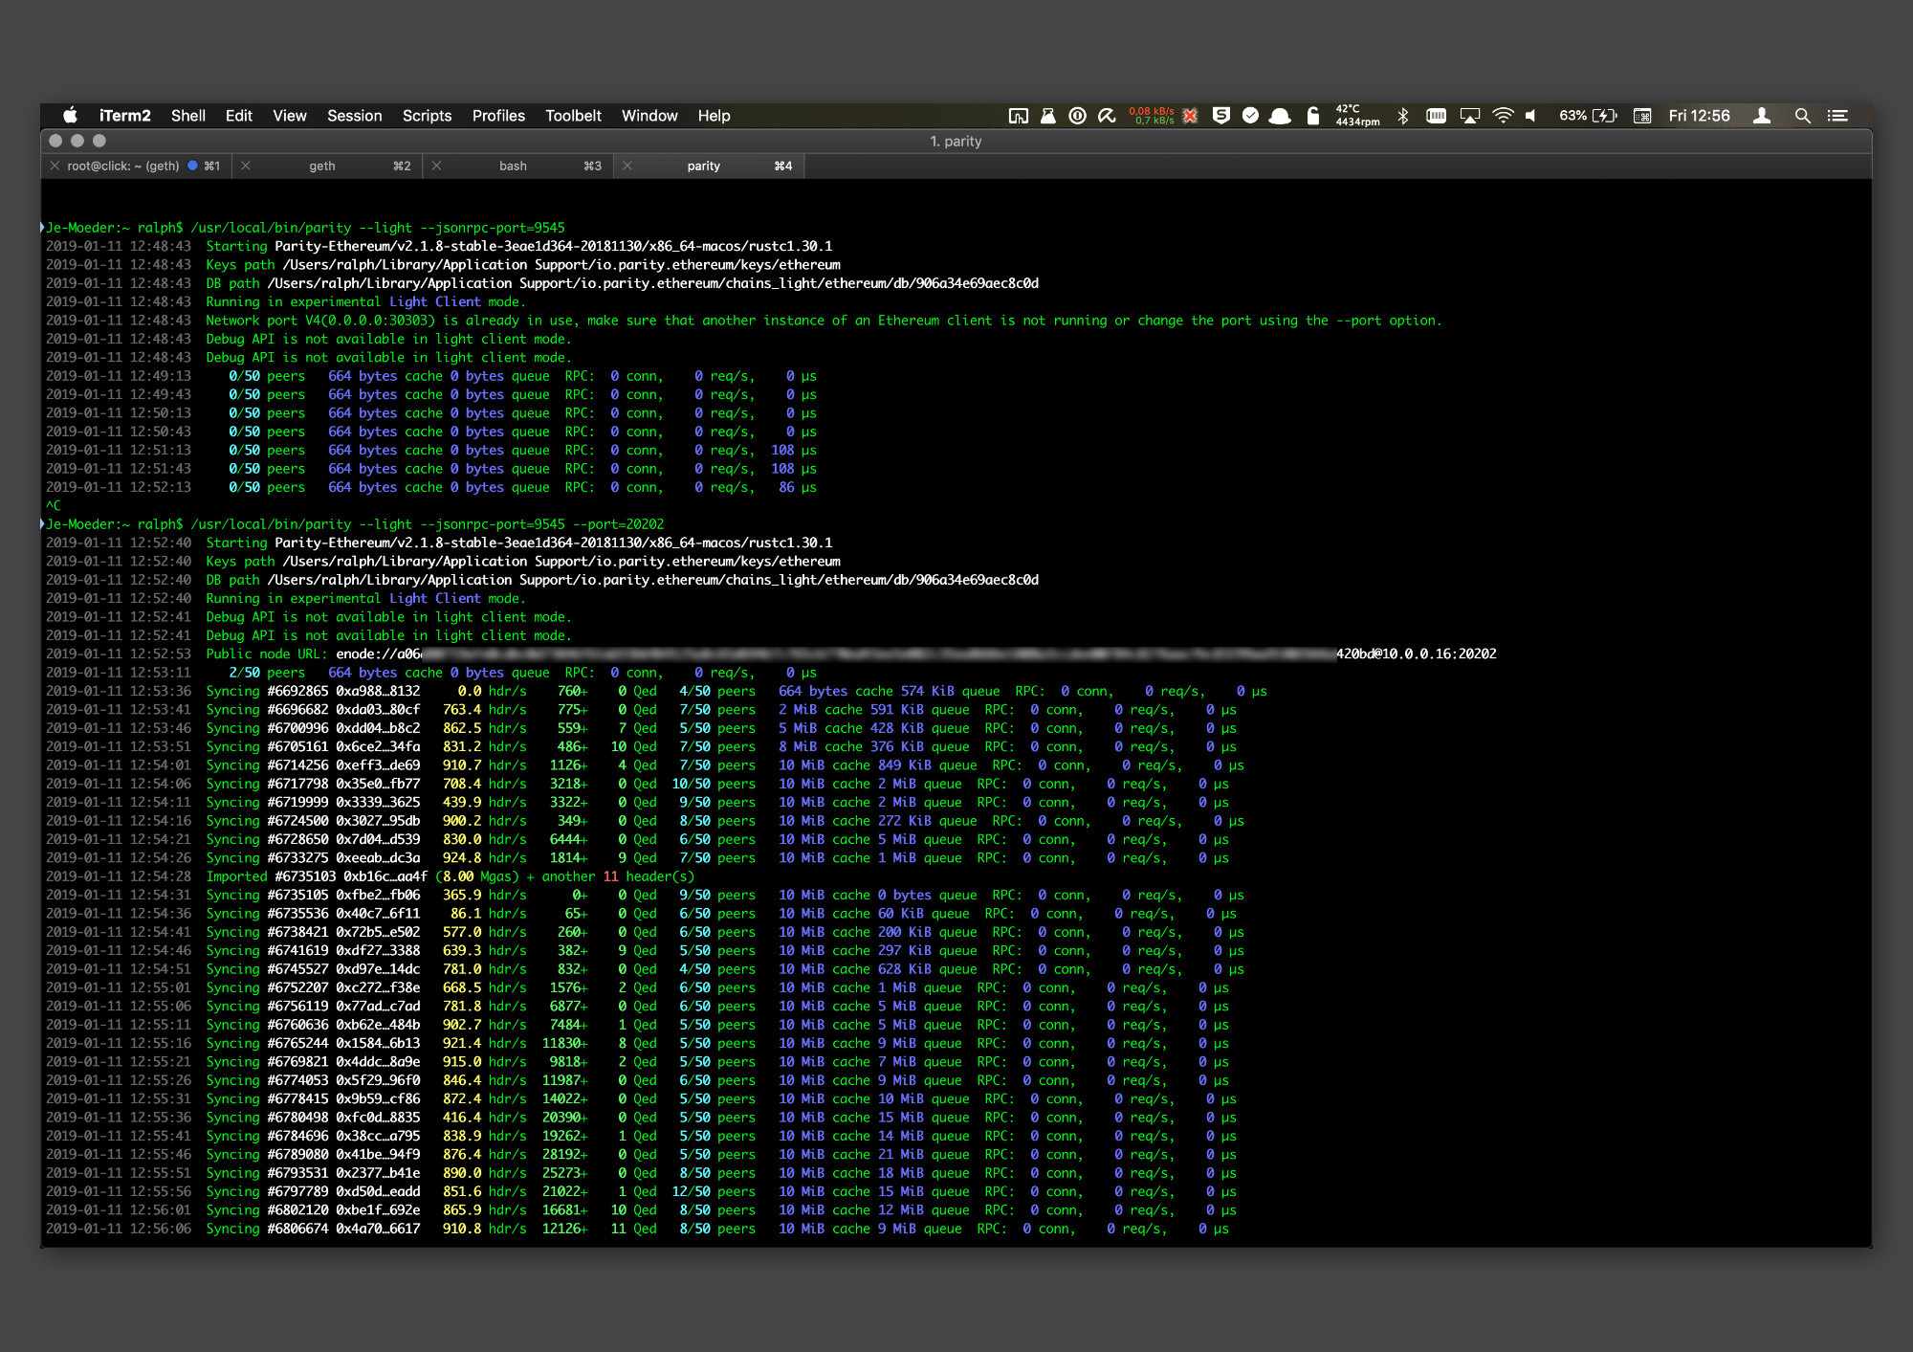Switch to the geth tab
Viewport: 1913px width, 1352px height.
[325, 166]
